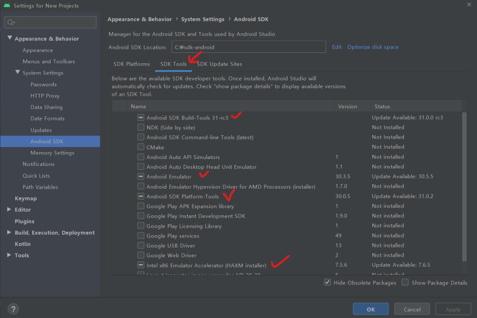Click the Android SDK Location field
Image resolution: width=477 pixels, height=318 pixels.
(248, 47)
